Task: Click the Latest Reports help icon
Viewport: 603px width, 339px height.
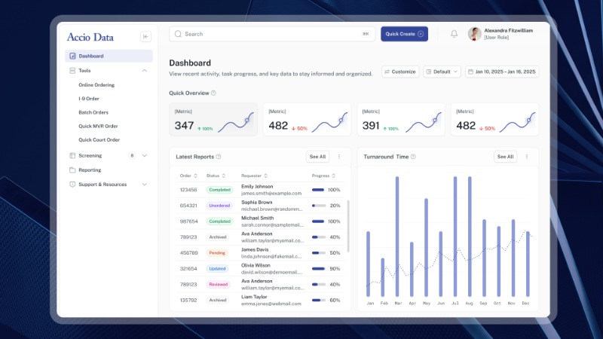Action: 219,157
